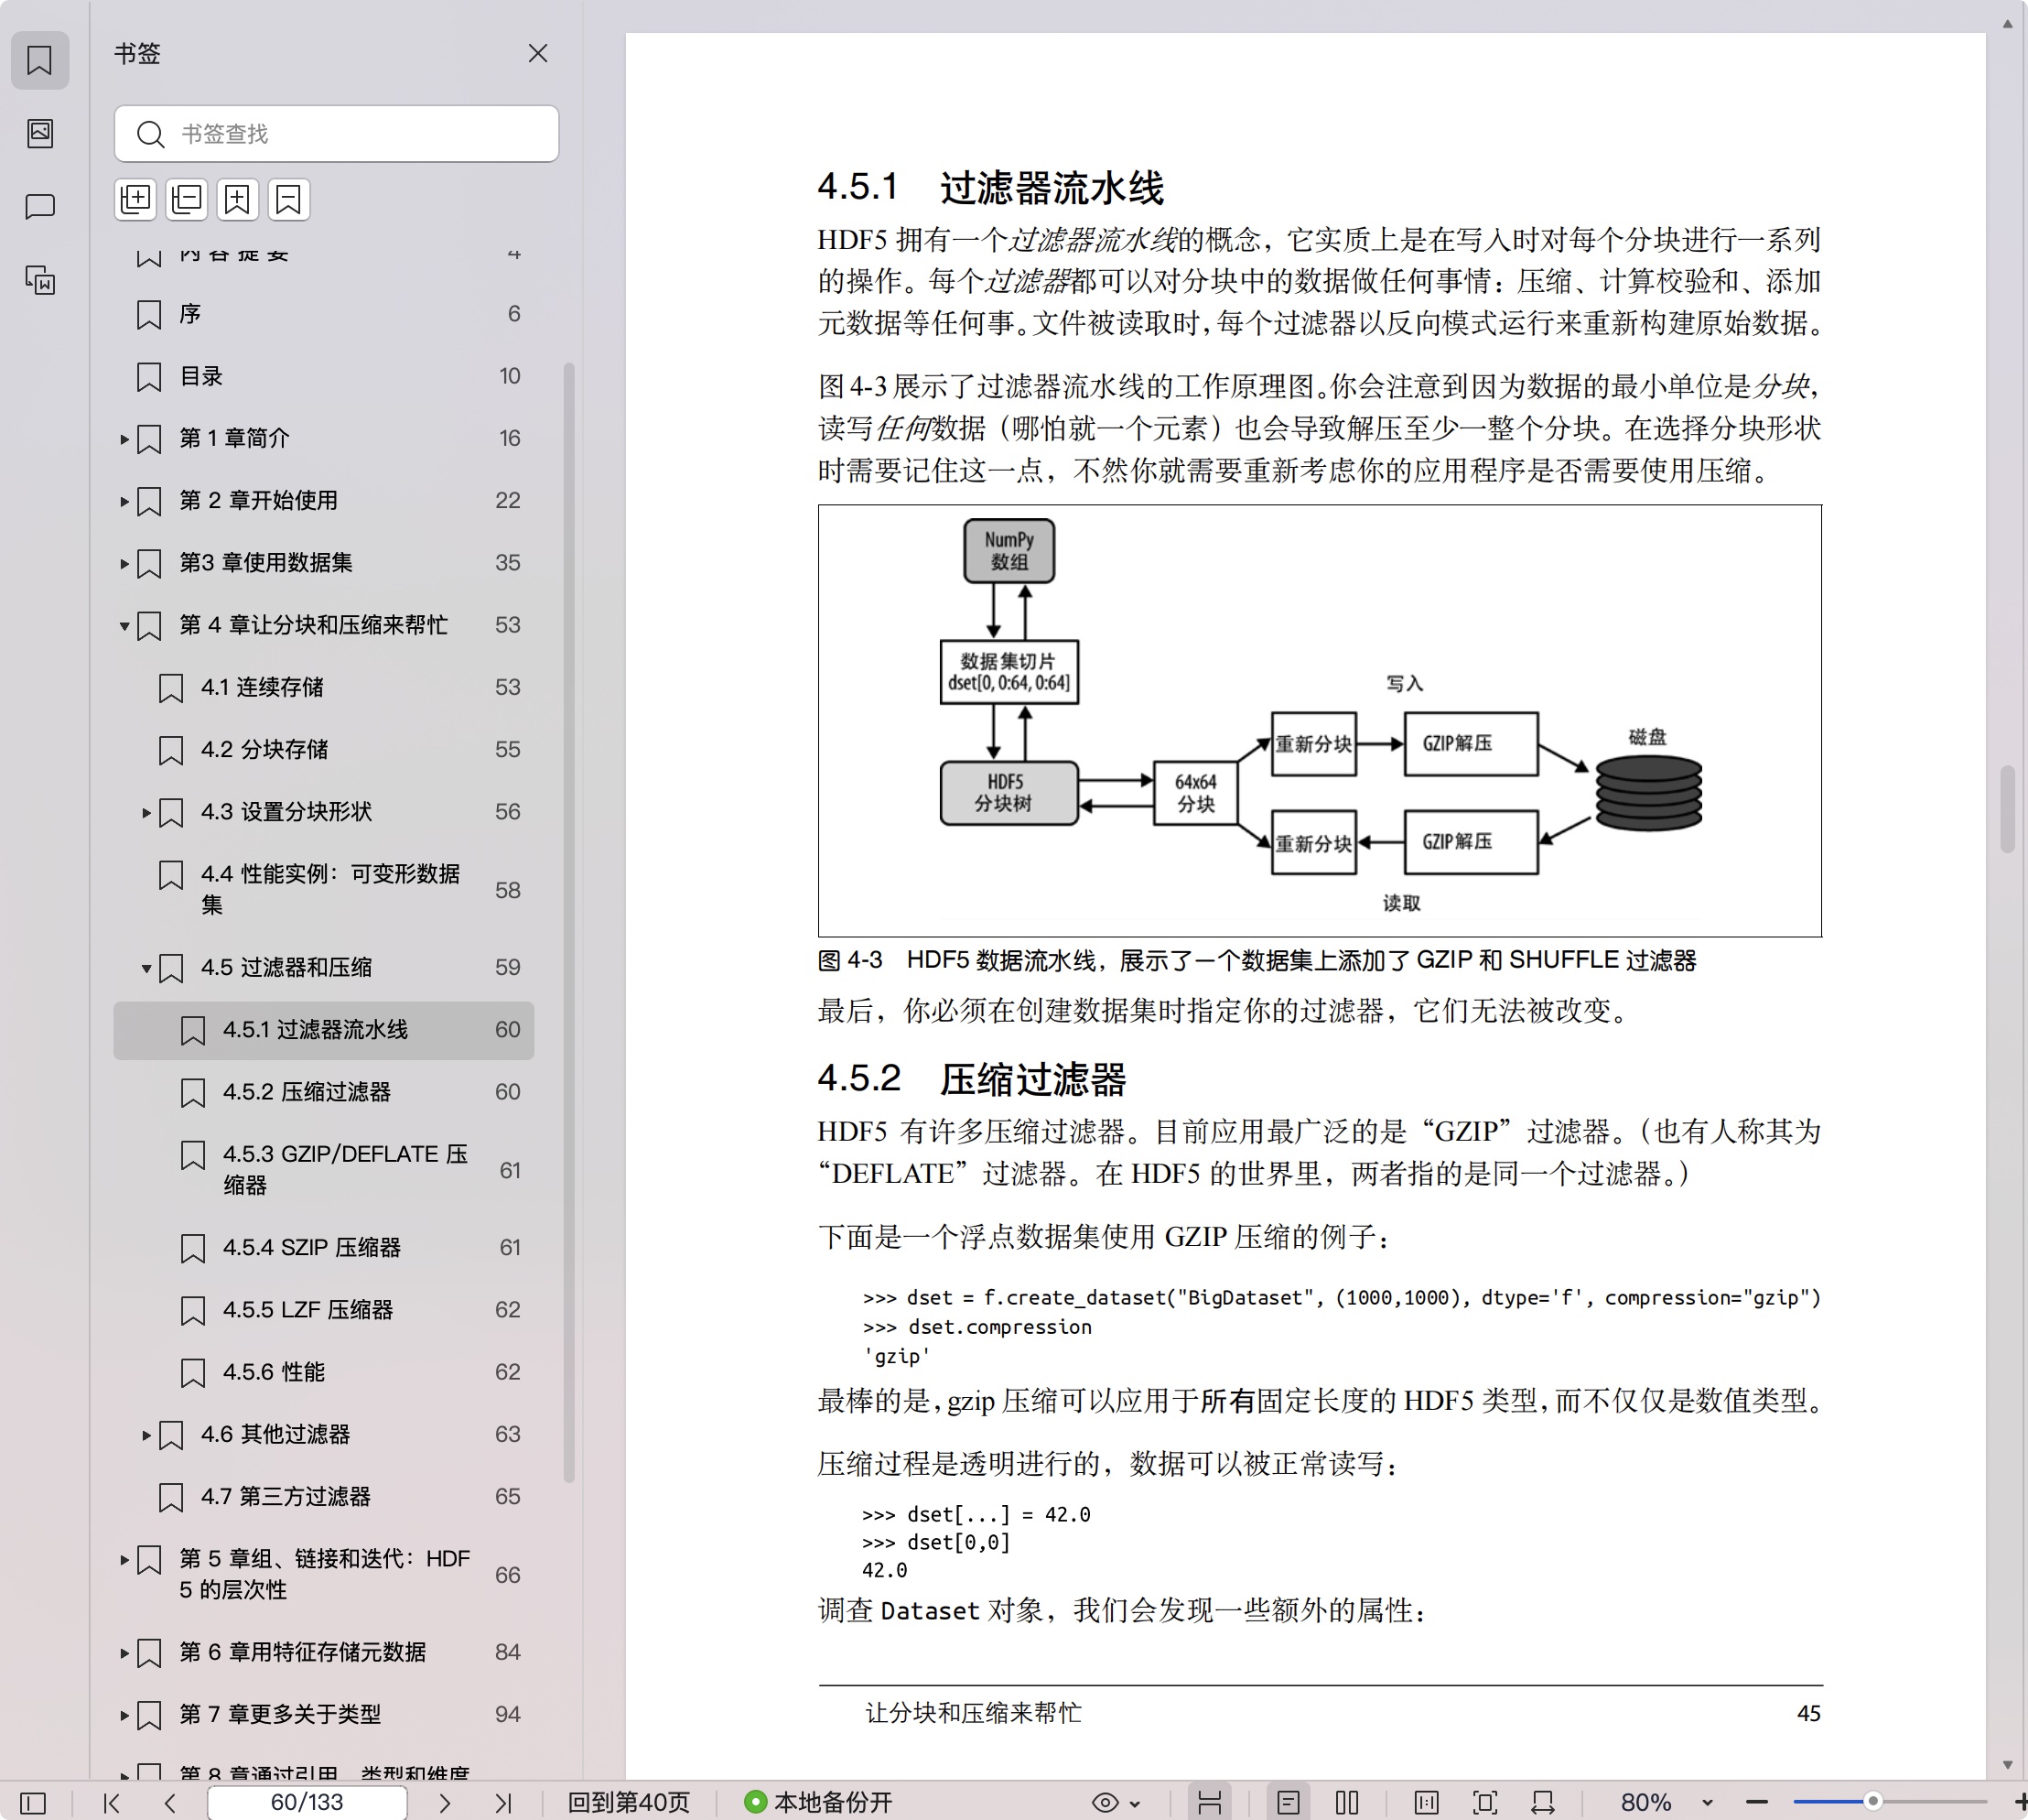Click fit-to-actual-size icon
2028x1820 pixels.
click(1427, 1802)
